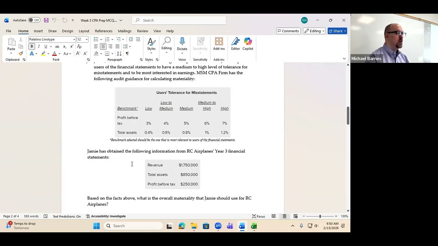Open the Comments pane
438x246 pixels.
click(x=288, y=31)
